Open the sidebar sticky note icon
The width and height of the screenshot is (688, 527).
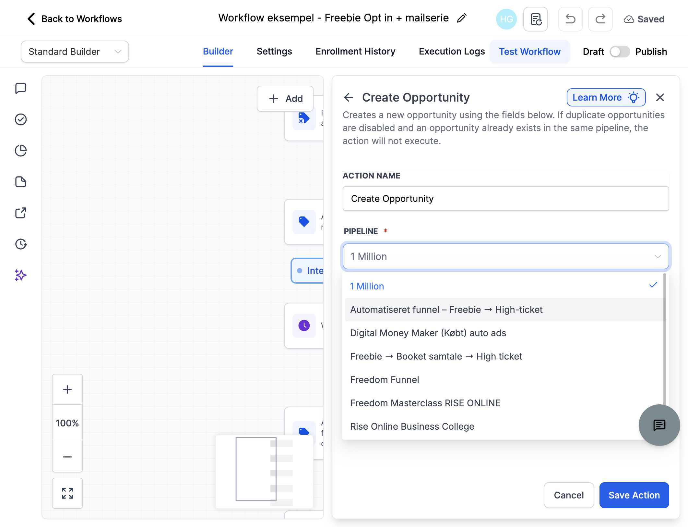21,182
